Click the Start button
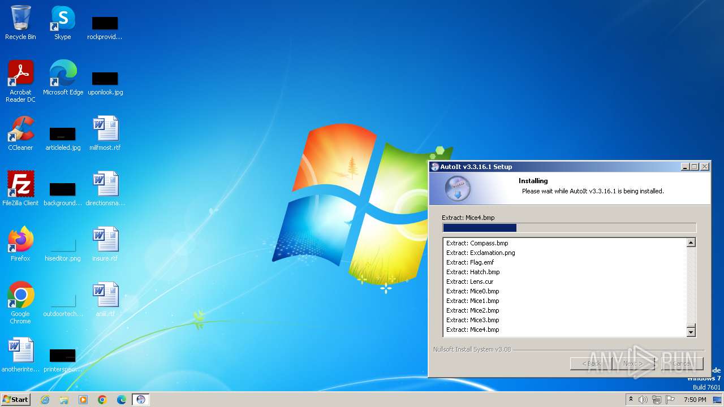This screenshot has height=407, width=724. (15, 400)
